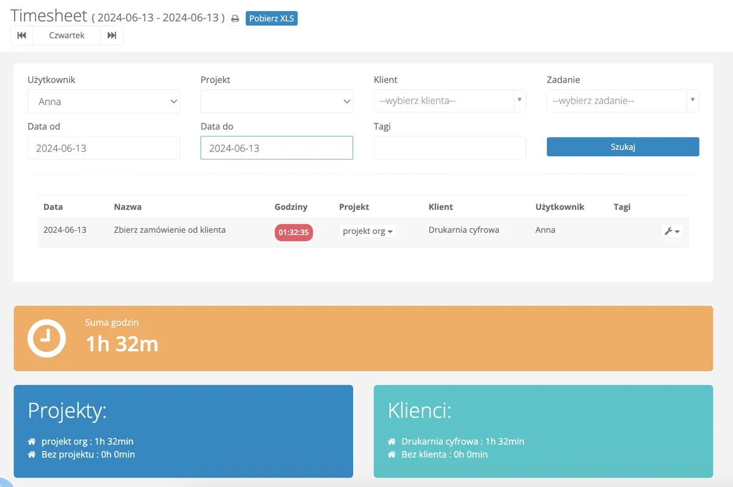Viewport: 733px width, 487px height.
Task: Click the Czwartek day label button
Action: [x=67, y=35]
